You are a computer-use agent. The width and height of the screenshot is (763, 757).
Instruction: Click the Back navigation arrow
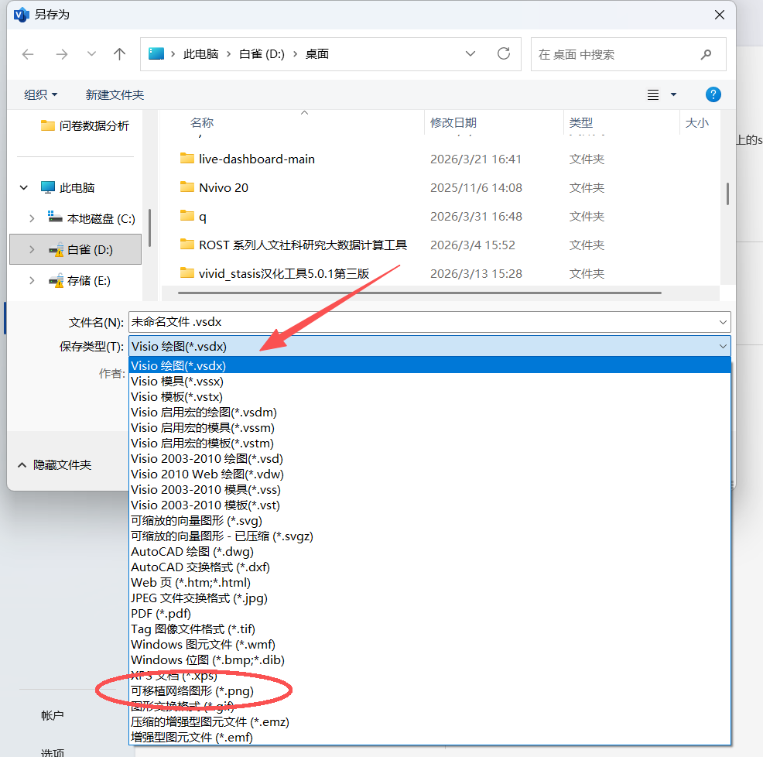coord(28,54)
